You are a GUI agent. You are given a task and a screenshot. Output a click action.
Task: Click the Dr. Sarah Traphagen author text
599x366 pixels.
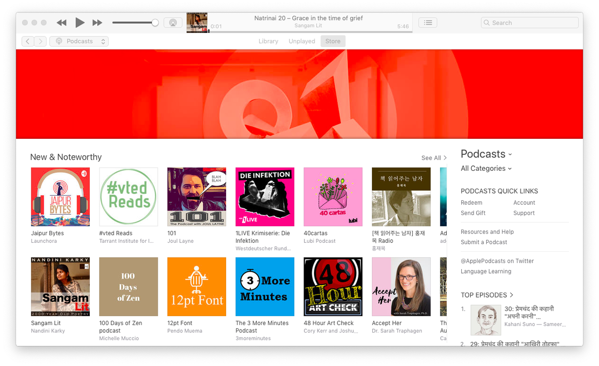coord(397,331)
